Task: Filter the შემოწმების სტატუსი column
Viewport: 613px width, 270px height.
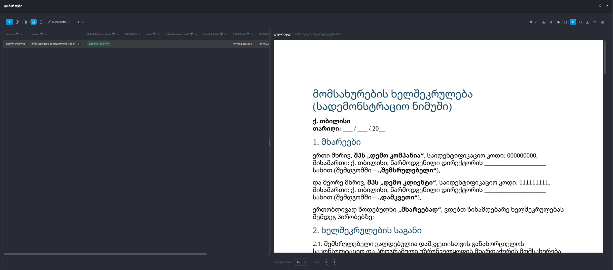Action: point(114,34)
